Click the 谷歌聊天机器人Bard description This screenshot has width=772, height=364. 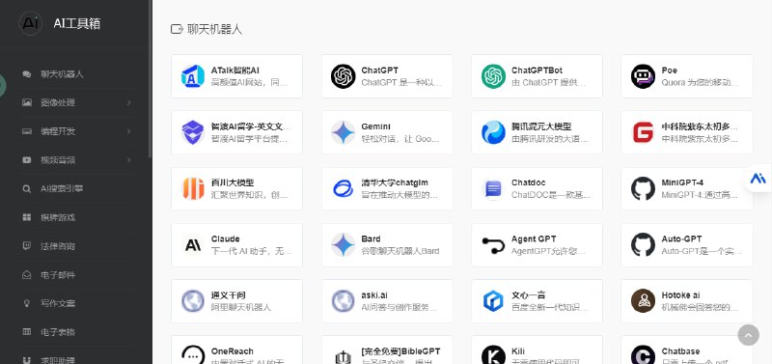(400, 251)
